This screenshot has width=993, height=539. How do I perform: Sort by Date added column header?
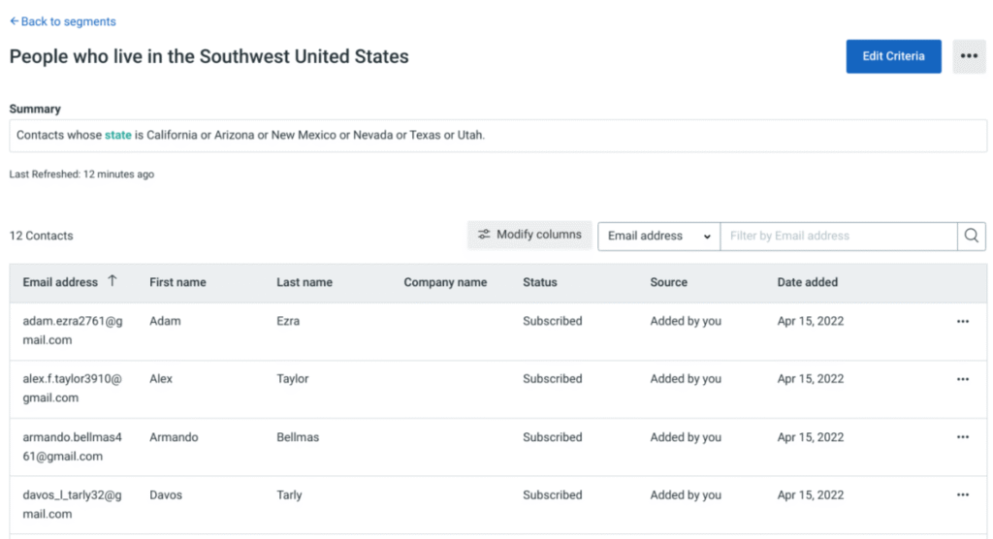coord(807,283)
